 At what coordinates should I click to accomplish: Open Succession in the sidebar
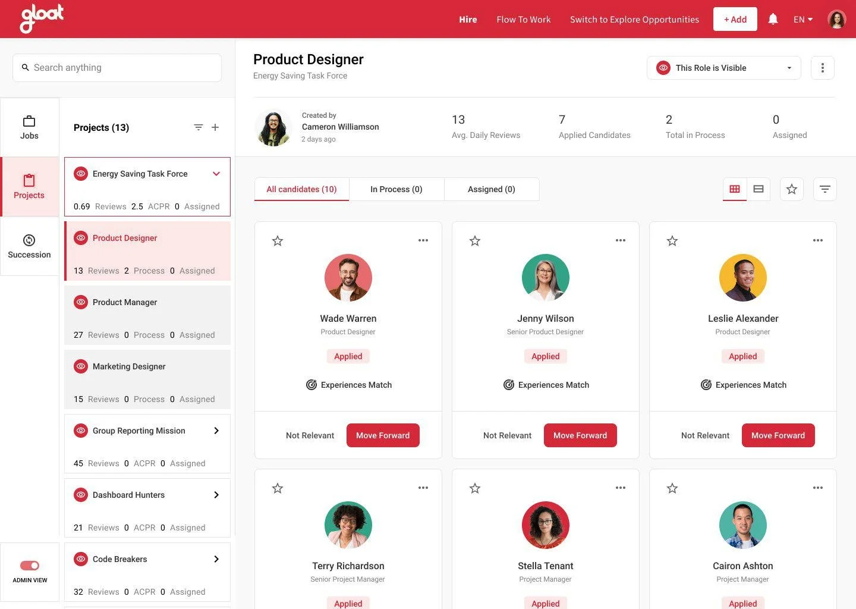29,246
